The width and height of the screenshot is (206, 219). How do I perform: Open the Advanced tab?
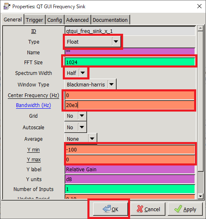(77, 20)
